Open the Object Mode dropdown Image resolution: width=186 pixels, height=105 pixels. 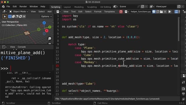click(19, 12)
